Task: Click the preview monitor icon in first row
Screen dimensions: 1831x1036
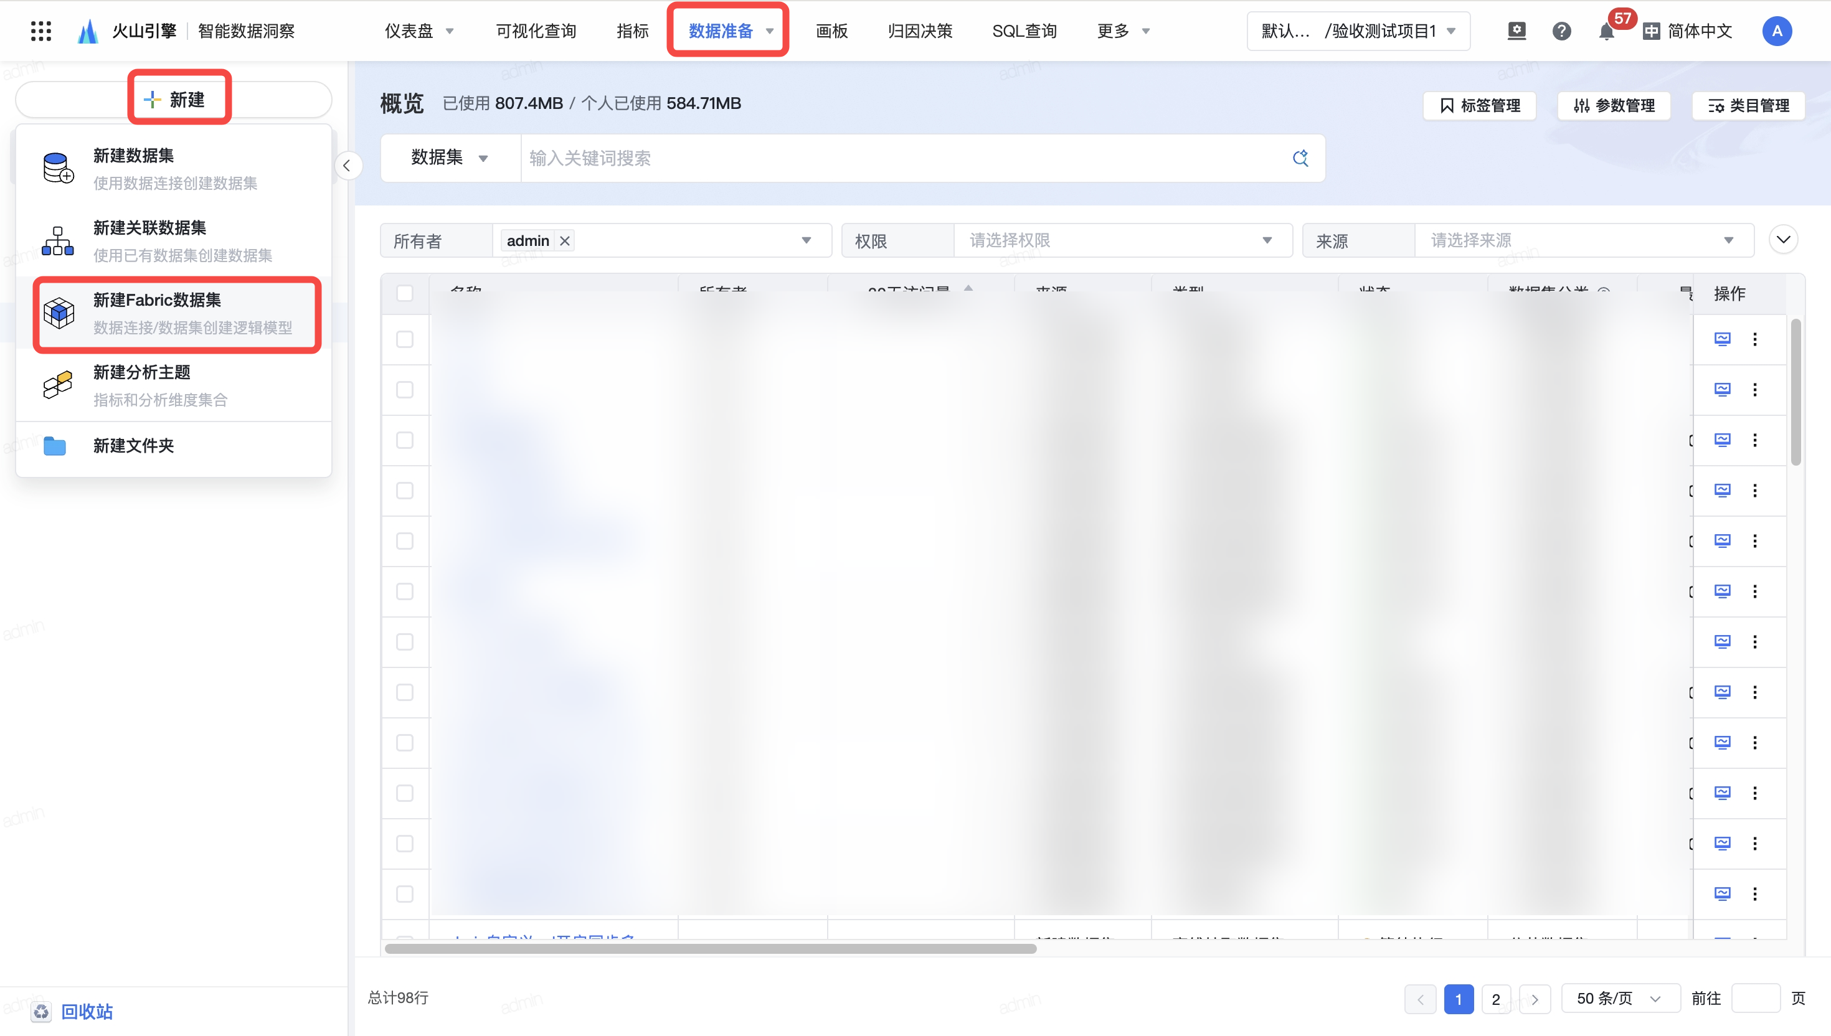Action: 1722,339
